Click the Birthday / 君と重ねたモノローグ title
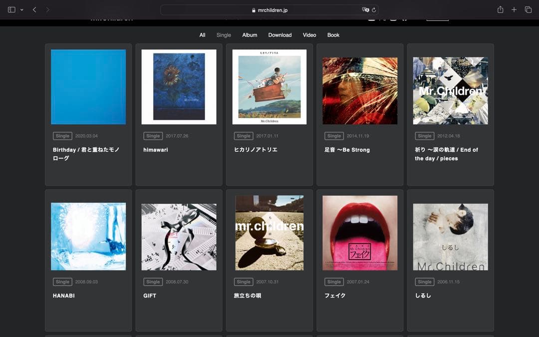This screenshot has height=337, width=539. [86, 154]
